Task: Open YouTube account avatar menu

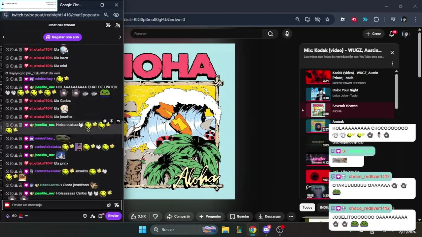Action: (x=405, y=34)
